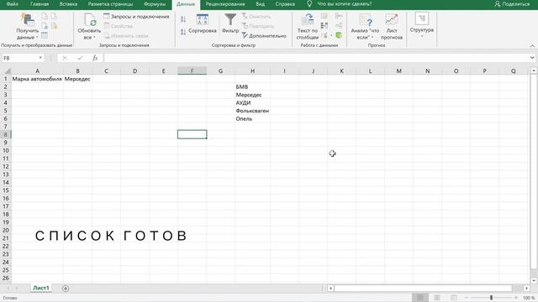Viewport: 538px width, 302px height.
Task: Expand the Структура group
Action: click(422, 26)
